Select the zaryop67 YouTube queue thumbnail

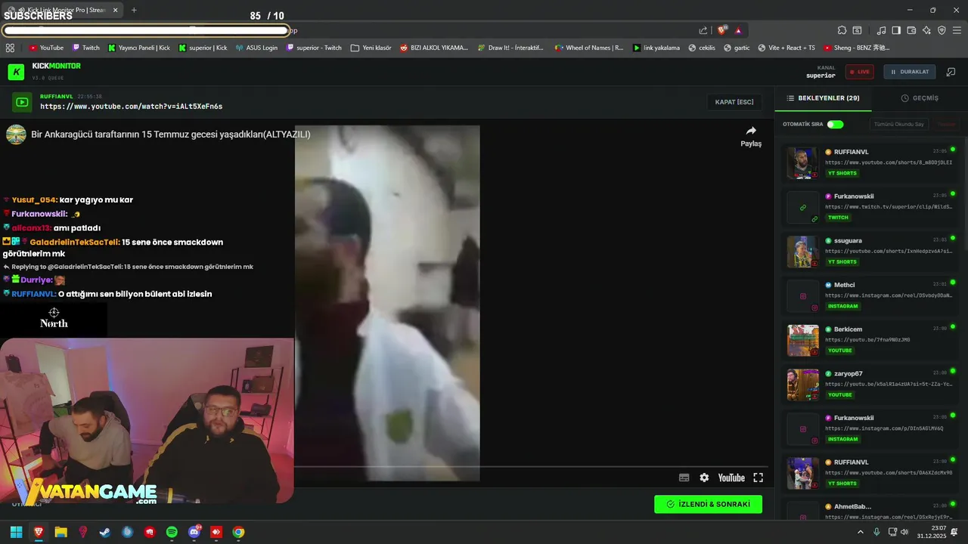pyautogui.click(x=802, y=385)
